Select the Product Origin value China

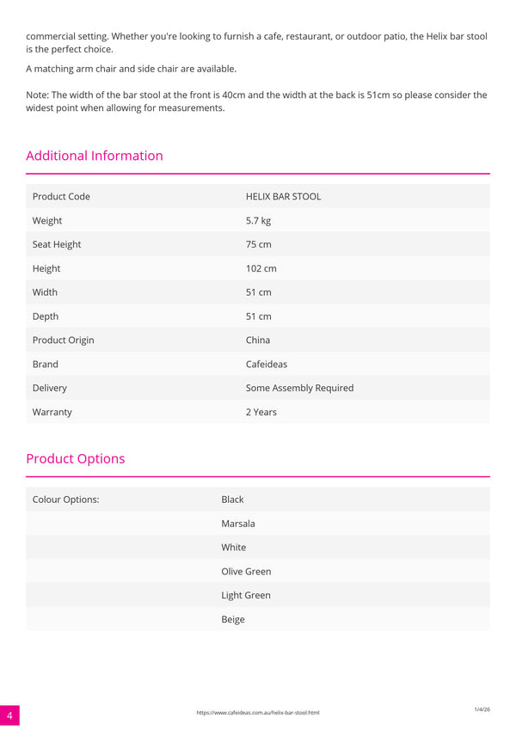point(258,340)
